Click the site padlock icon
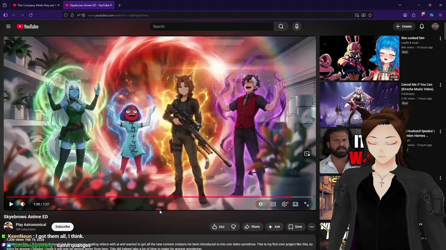Viewport: 446px width, 250px height. 72,15
